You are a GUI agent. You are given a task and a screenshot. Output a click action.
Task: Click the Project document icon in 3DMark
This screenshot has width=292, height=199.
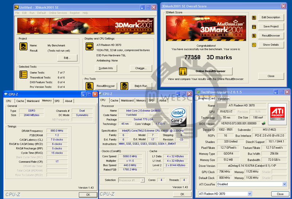coord(23,47)
